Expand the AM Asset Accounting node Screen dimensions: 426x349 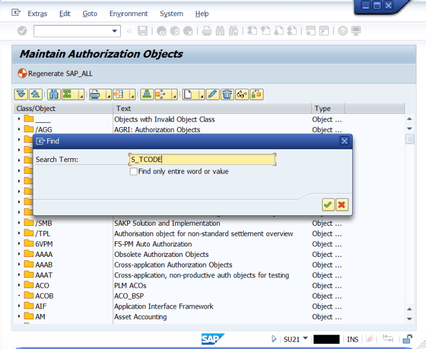click(x=19, y=316)
